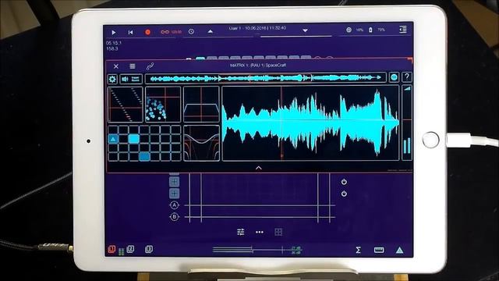Tap the 05.15.1 time position readout

point(114,43)
